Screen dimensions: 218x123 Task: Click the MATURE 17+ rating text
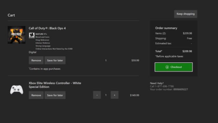click(41, 34)
